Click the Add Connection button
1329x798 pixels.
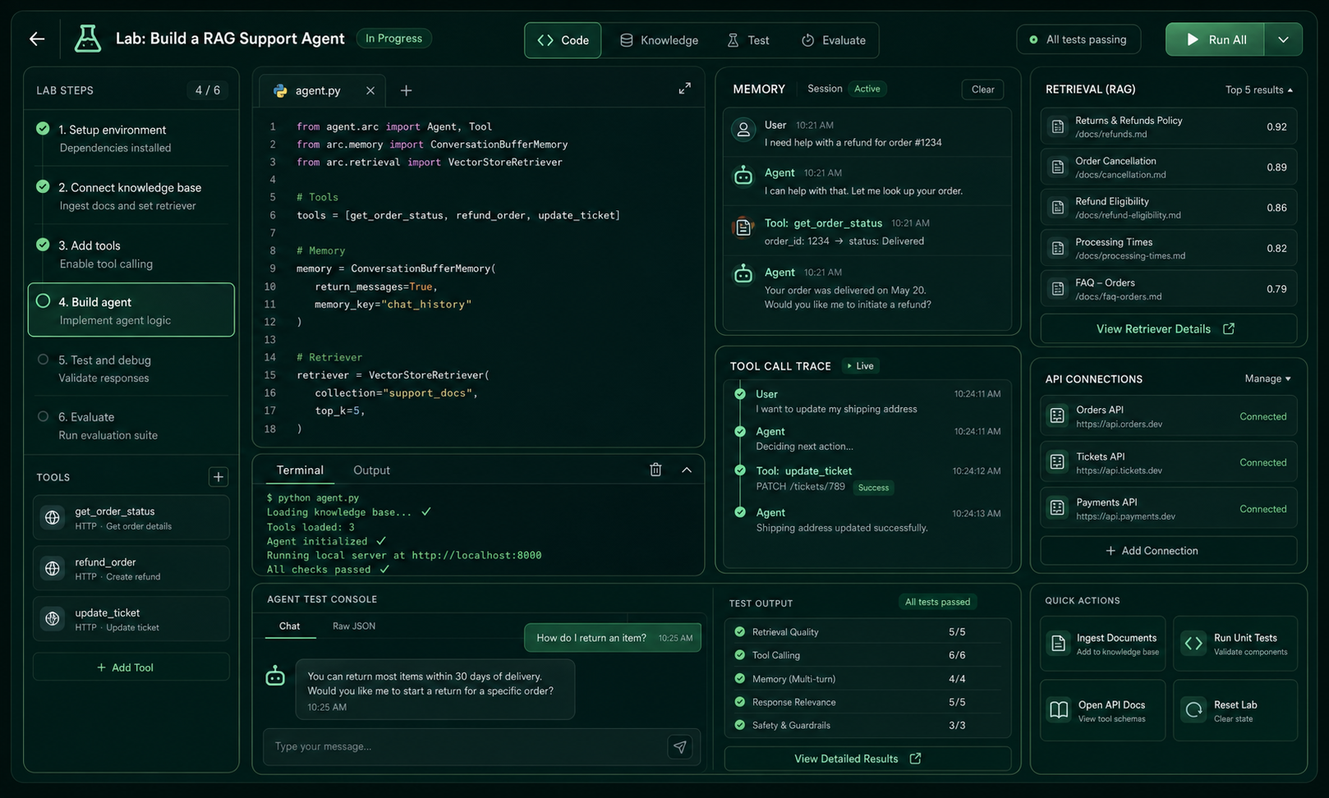[1168, 551]
